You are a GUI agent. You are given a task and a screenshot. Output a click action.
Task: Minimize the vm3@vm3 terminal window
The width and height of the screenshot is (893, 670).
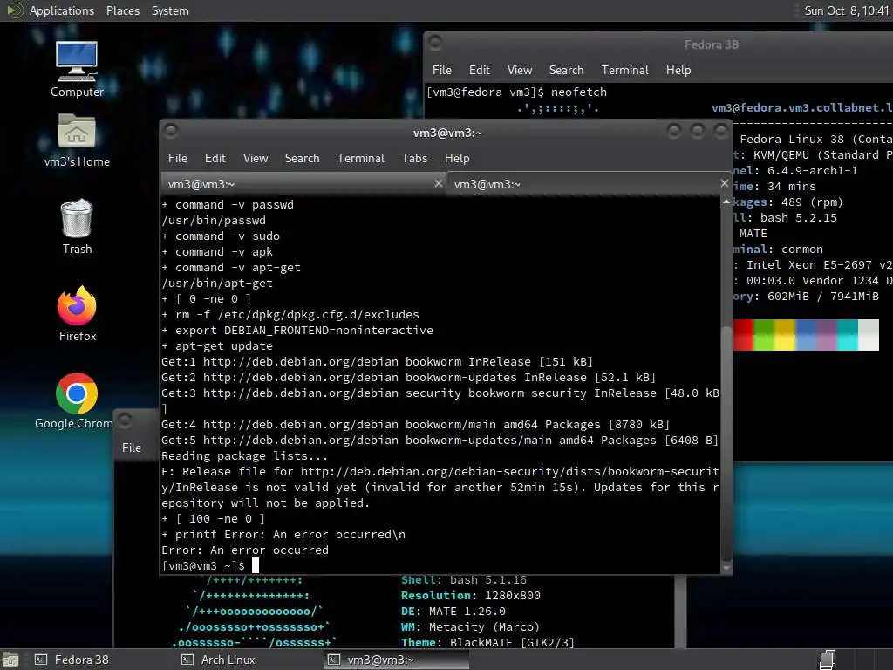point(674,132)
